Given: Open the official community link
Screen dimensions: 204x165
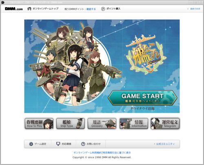Looking at the screenshot, I should [165, 144].
